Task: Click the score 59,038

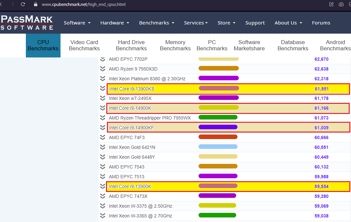Action: coord(322,216)
